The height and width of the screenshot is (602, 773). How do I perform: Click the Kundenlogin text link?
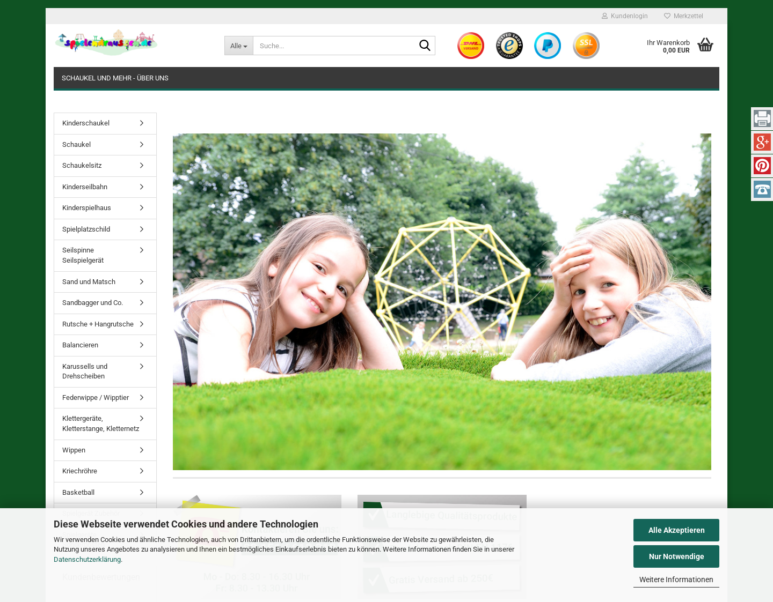tap(629, 16)
